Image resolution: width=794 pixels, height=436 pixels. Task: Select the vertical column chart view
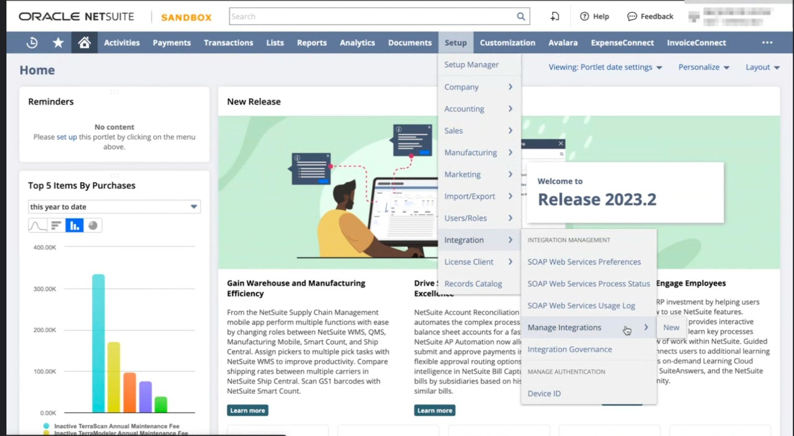pyautogui.click(x=74, y=226)
